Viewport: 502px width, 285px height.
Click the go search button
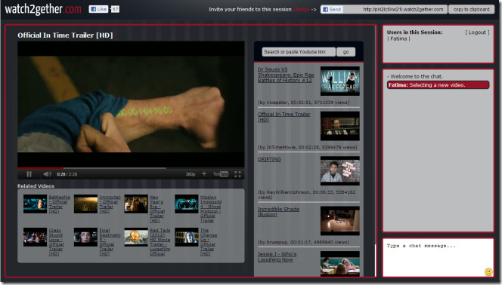click(x=346, y=52)
